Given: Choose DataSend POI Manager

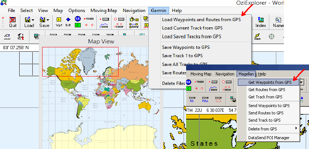Looking at the screenshot, I should 269,138.
